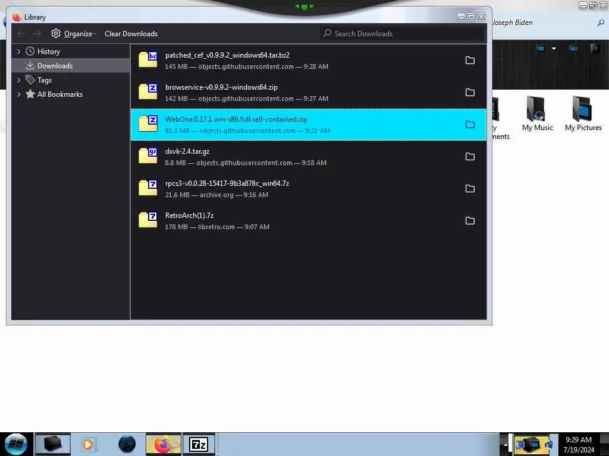This screenshot has height=456, width=609.
Task: Switch to Firefox in the taskbar
Action: 164,444
